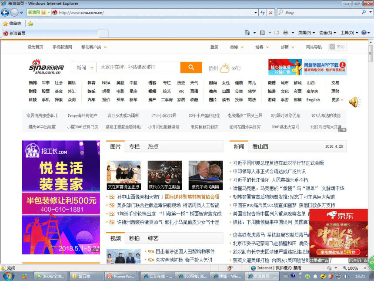The image size is (374, 281).
Task: Click the 网站导航 link
Action: (x=314, y=47)
